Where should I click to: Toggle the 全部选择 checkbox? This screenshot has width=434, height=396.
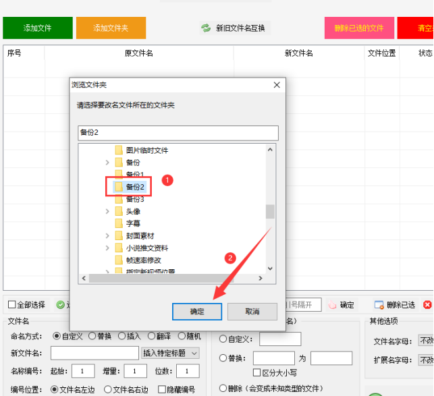click(12, 305)
